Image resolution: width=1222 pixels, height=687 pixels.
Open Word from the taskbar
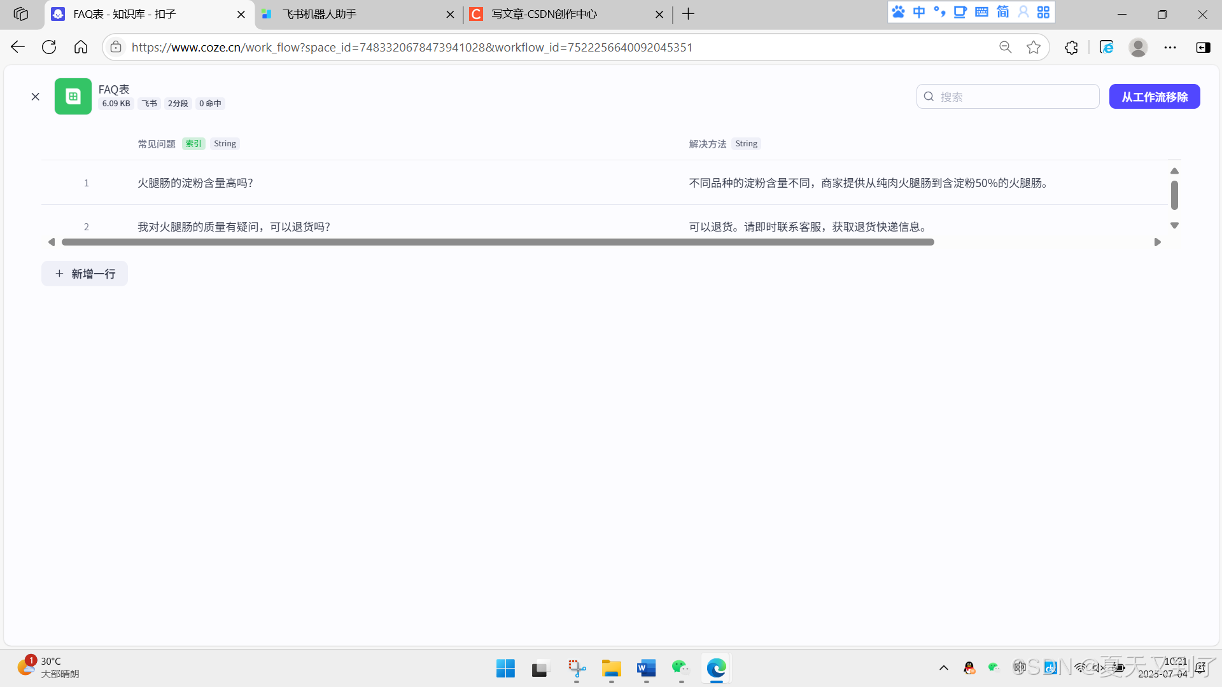point(646,669)
